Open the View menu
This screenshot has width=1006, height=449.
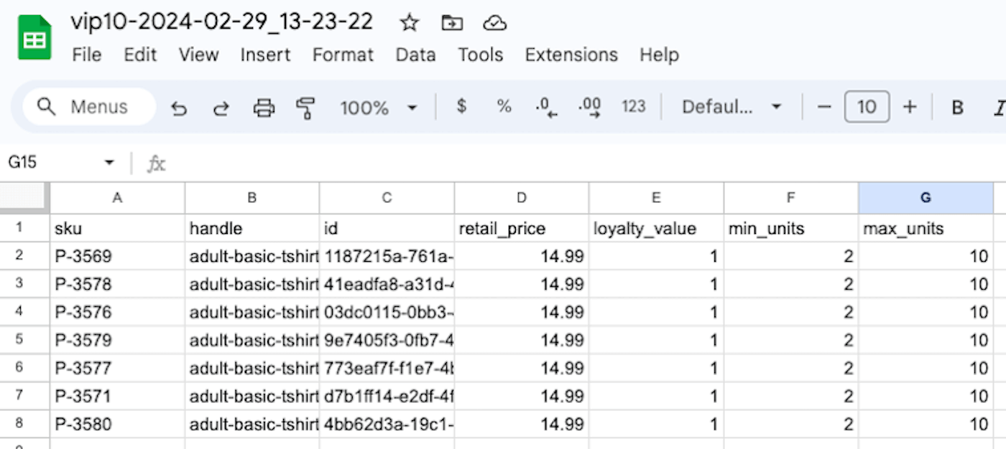(x=198, y=55)
